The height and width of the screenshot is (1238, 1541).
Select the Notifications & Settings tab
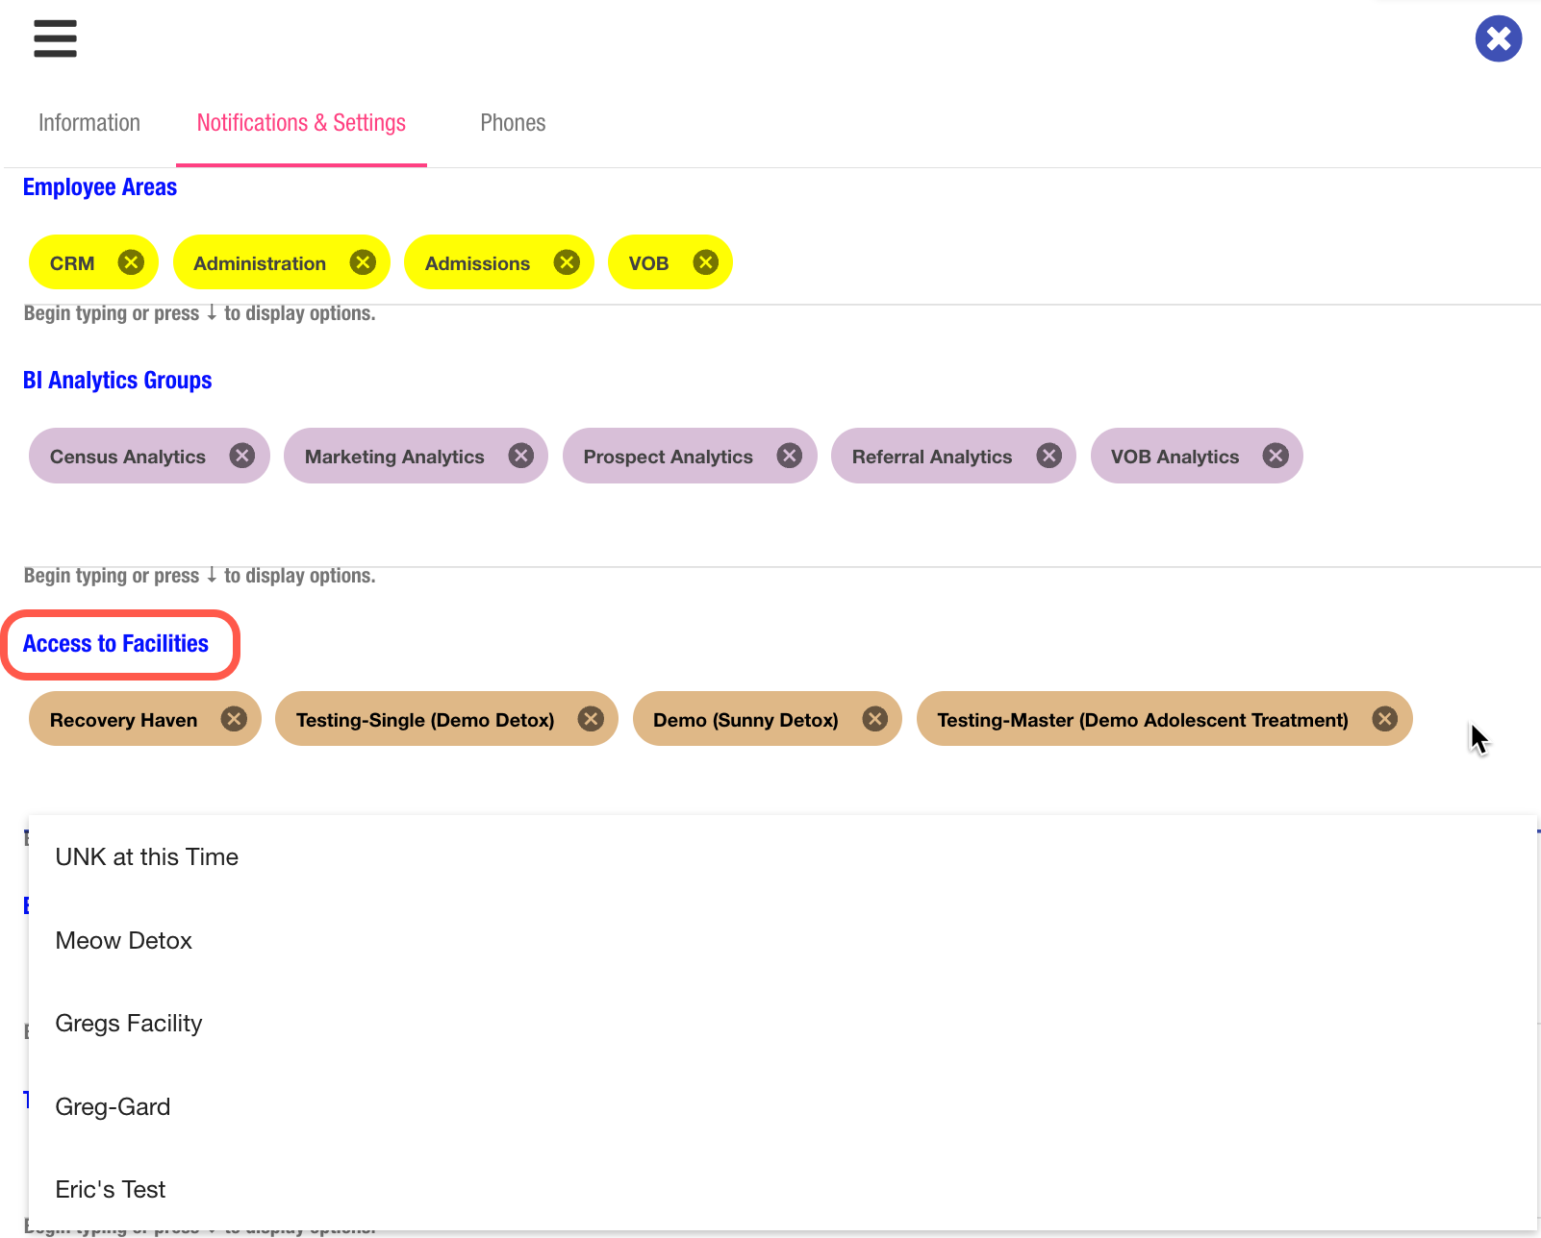(x=301, y=123)
